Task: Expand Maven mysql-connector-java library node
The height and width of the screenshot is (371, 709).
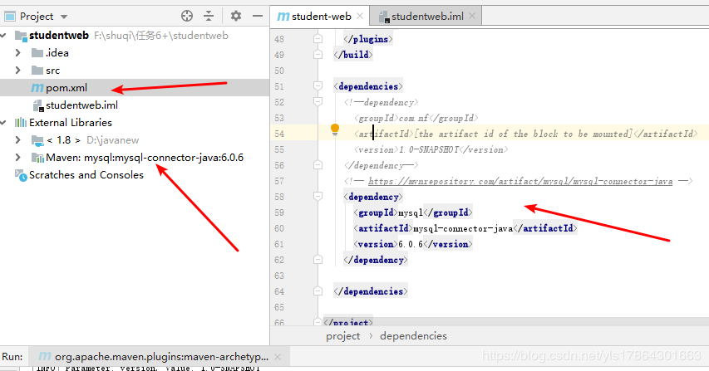Action: (18, 158)
